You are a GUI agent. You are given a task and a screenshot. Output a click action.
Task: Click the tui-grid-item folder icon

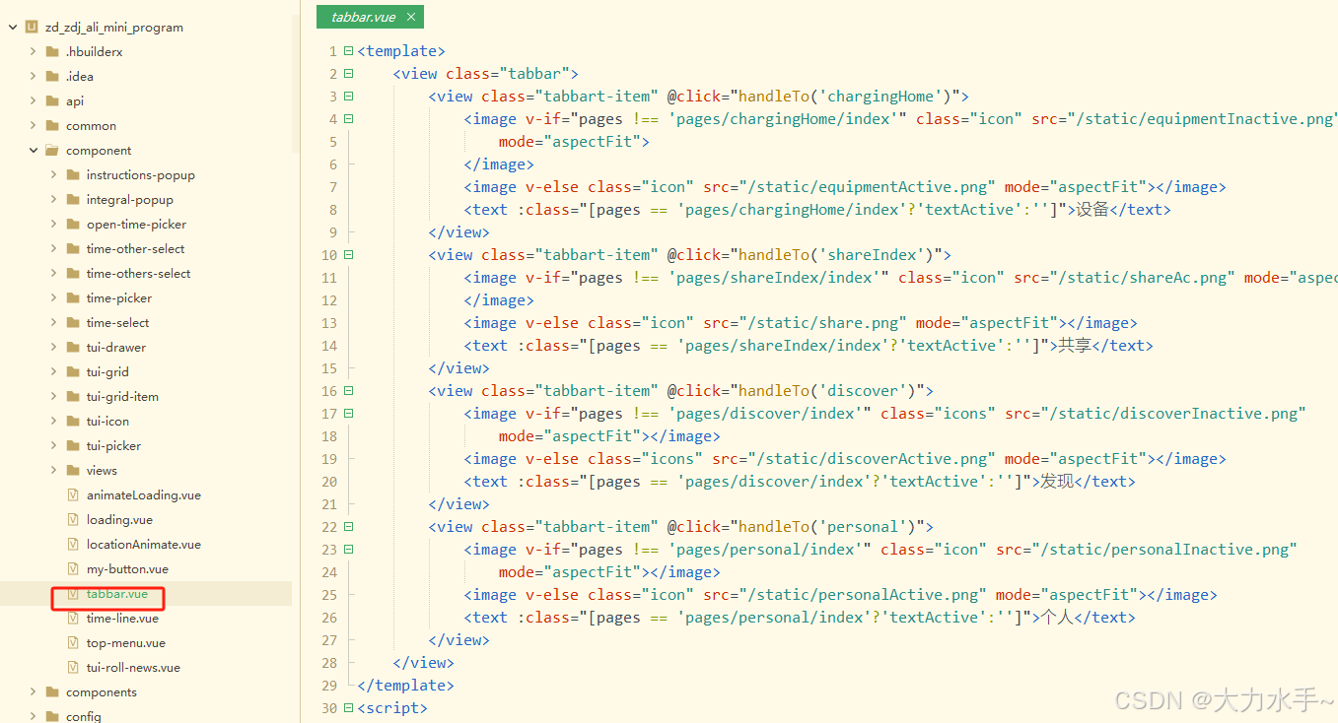[73, 396]
